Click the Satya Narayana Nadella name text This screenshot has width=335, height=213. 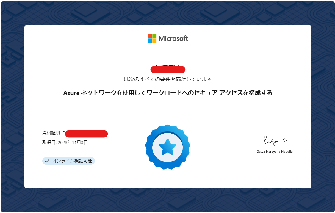tap(275, 151)
